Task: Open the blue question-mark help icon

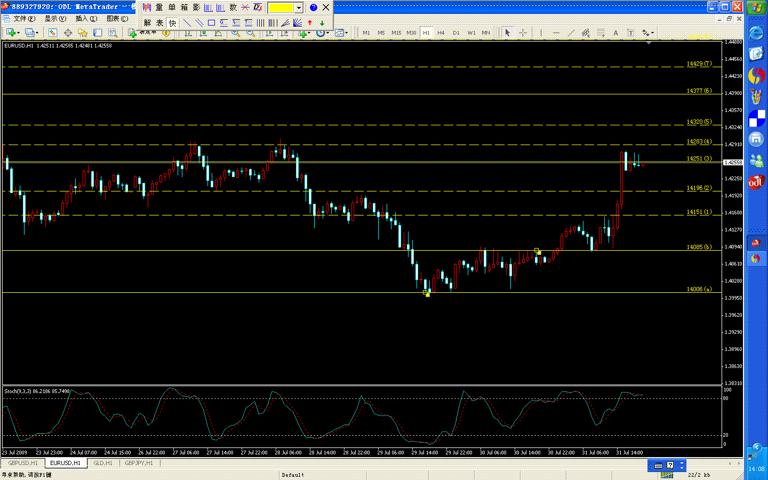Action: [314, 7]
